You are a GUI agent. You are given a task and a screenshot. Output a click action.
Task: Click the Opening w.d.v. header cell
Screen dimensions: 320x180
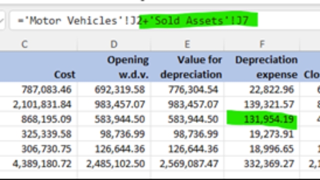(114, 67)
